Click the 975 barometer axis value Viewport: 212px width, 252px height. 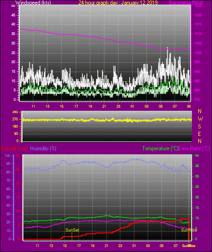point(197,99)
